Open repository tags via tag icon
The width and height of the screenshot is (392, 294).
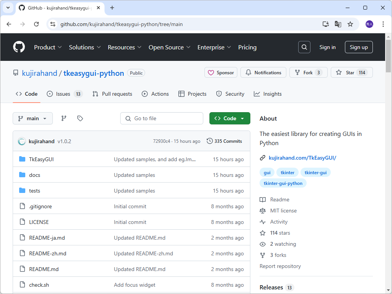(80, 118)
